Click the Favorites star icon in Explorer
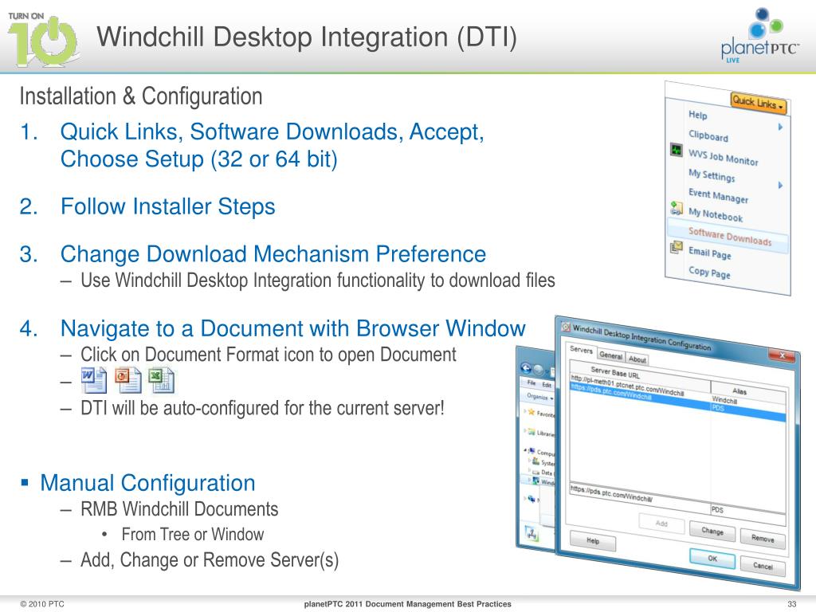This screenshot has height=612, width=816. click(532, 412)
